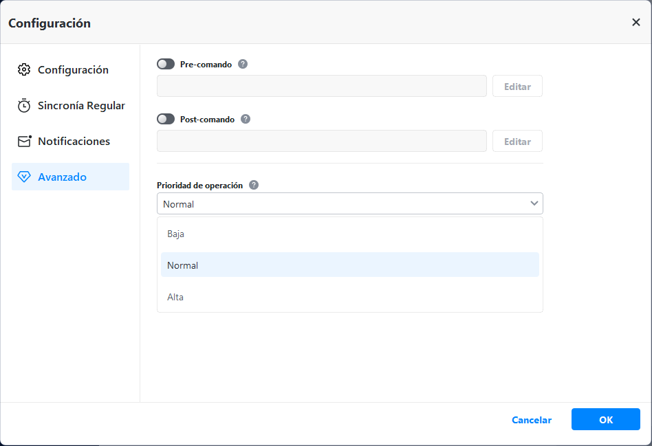
Task: Switch to the Sincronía Regular tab
Action: coord(81,106)
